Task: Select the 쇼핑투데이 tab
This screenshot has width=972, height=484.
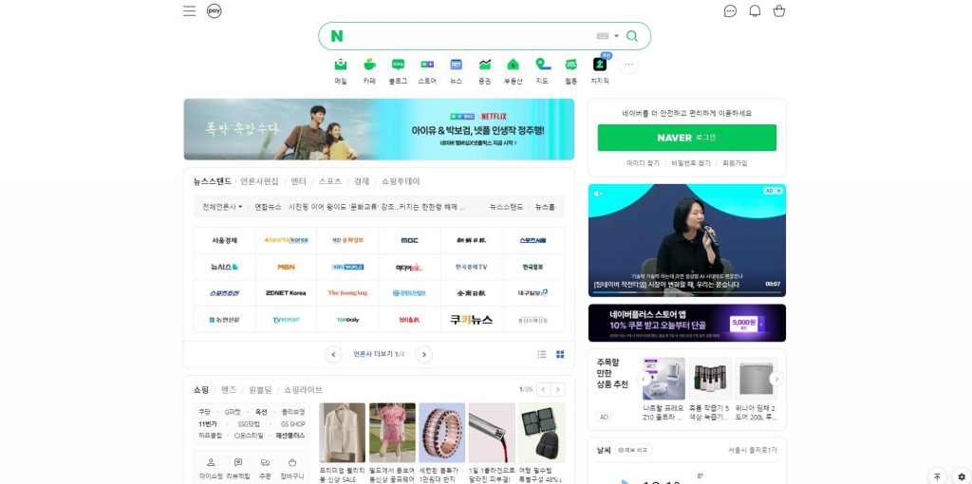Action: pyautogui.click(x=401, y=181)
